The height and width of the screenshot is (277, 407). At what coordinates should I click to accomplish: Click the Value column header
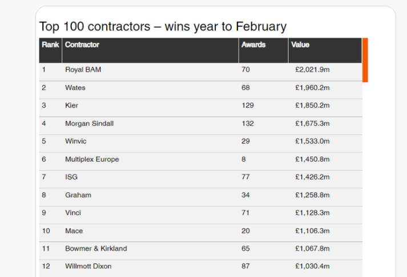(x=300, y=44)
